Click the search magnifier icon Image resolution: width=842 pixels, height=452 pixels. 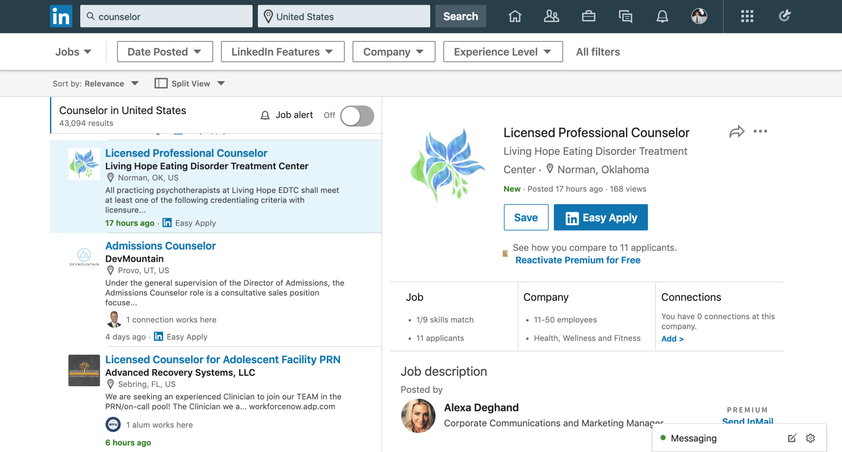coord(91,16)
